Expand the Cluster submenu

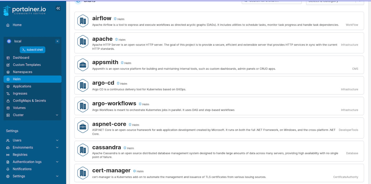[x=57, y=115]
